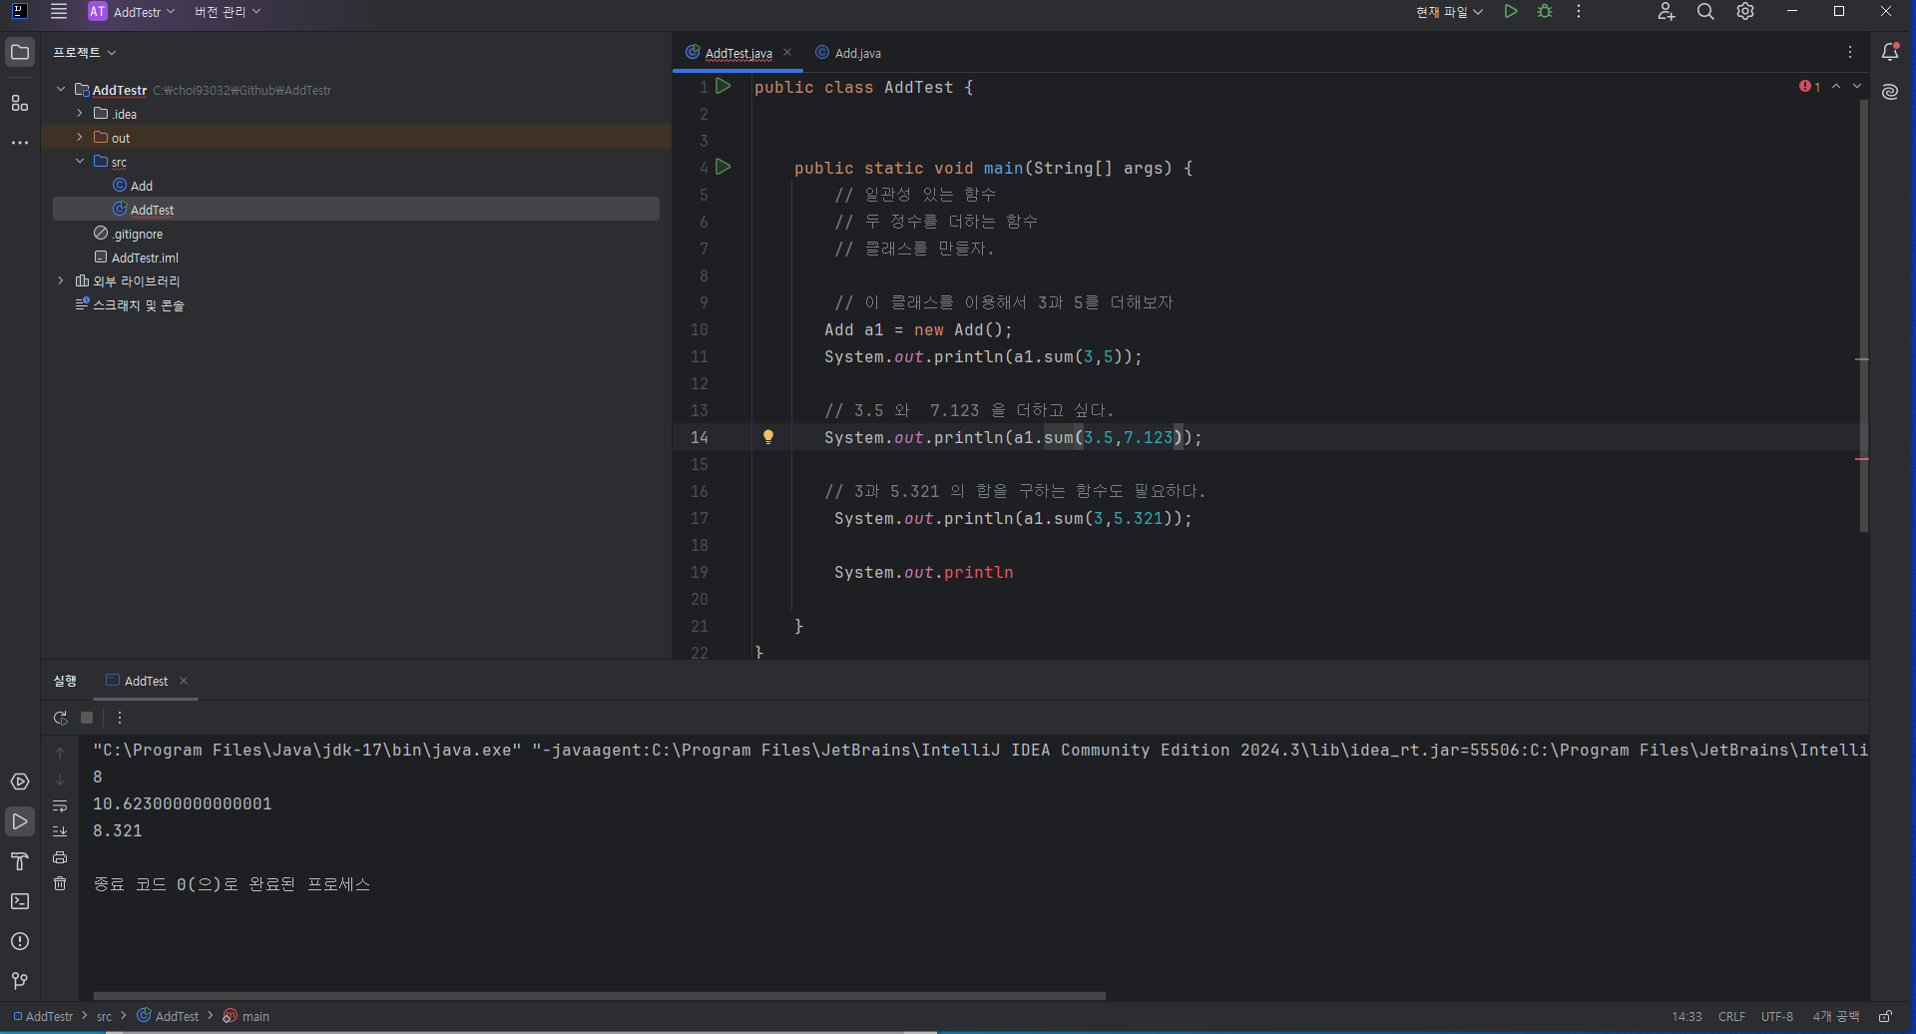Screen dimensions: 1916x1034
Task: Toggle scroll to end in console
Action: 60,831
